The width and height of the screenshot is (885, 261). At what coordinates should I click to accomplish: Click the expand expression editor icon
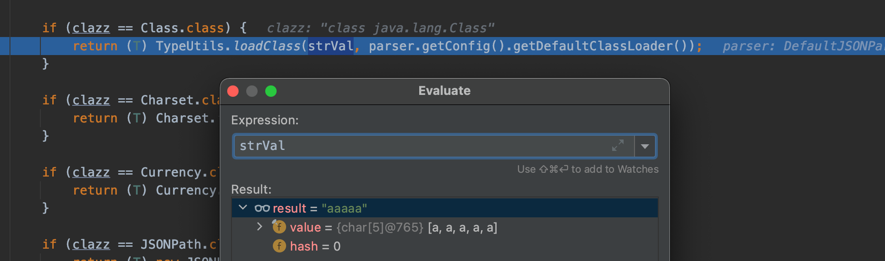tap(617, 146)
